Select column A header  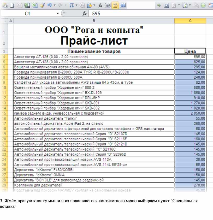(11, 21)
